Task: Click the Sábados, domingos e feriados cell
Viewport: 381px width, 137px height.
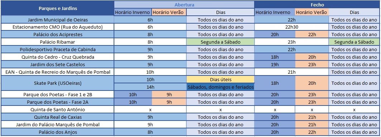Action: [220, 87]
